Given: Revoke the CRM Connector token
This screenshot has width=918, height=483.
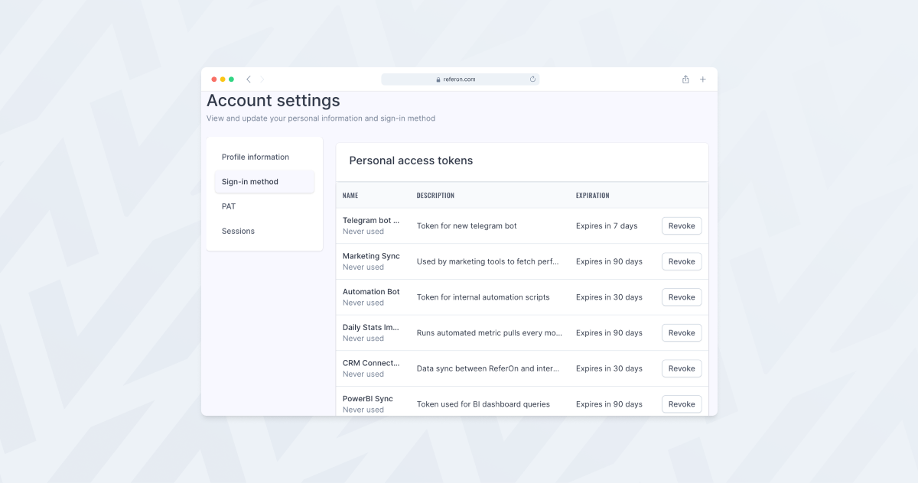Looking at the screenshot, I should [681, 368].
